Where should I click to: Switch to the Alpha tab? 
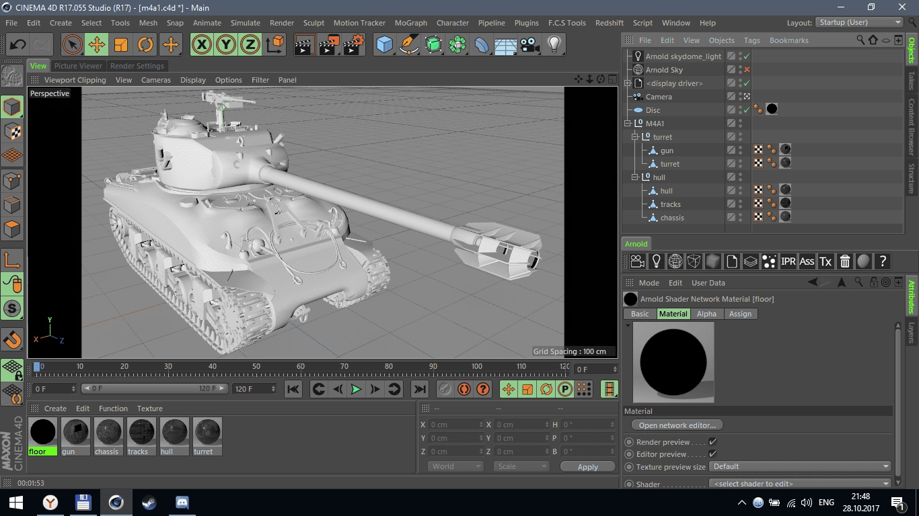point(706,314)
